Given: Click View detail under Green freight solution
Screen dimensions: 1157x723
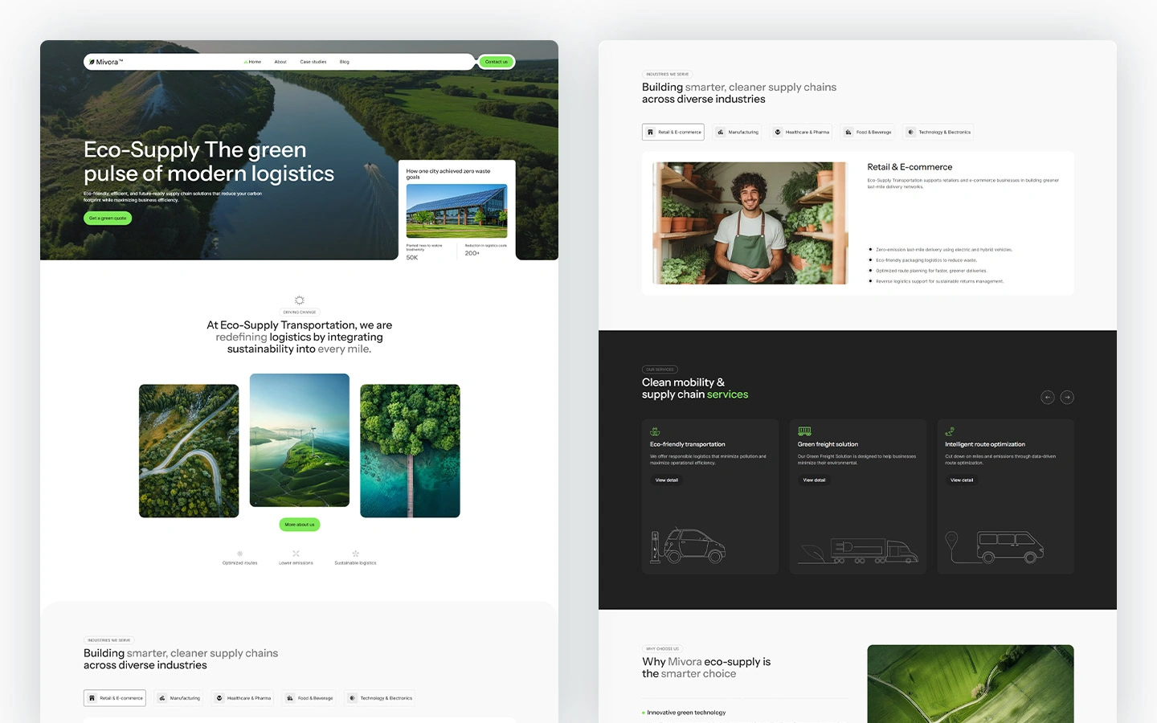Looking at the screenshot, I should click(814, 480).
